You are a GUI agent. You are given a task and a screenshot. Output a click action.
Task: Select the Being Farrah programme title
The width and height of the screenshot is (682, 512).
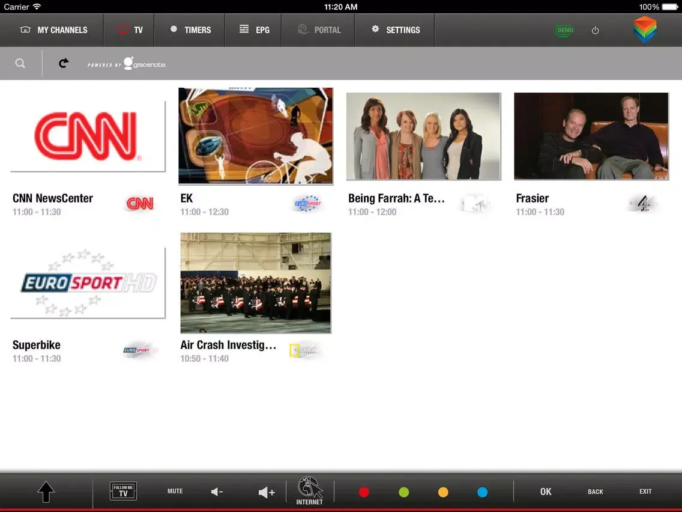click(x=396, y=198)
